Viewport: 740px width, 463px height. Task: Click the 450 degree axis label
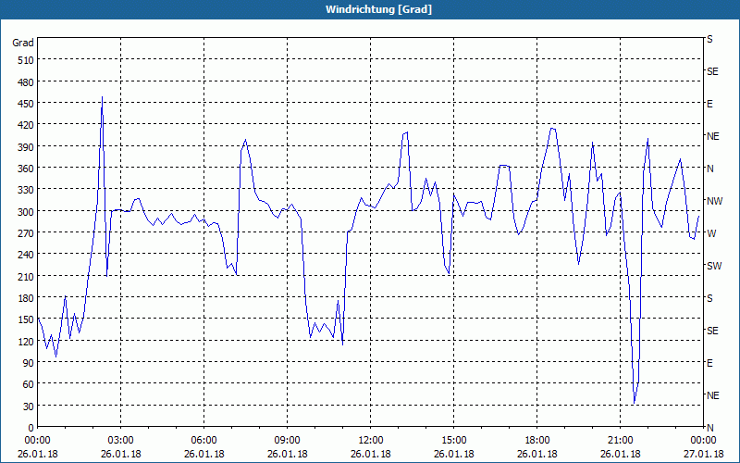[x=26, y=104]
